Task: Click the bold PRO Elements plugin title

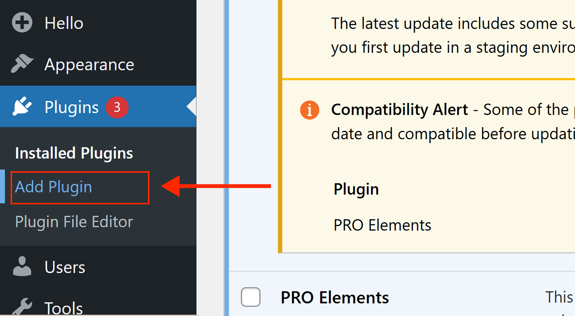Action: pyautogui.click(x=335, y=298)
